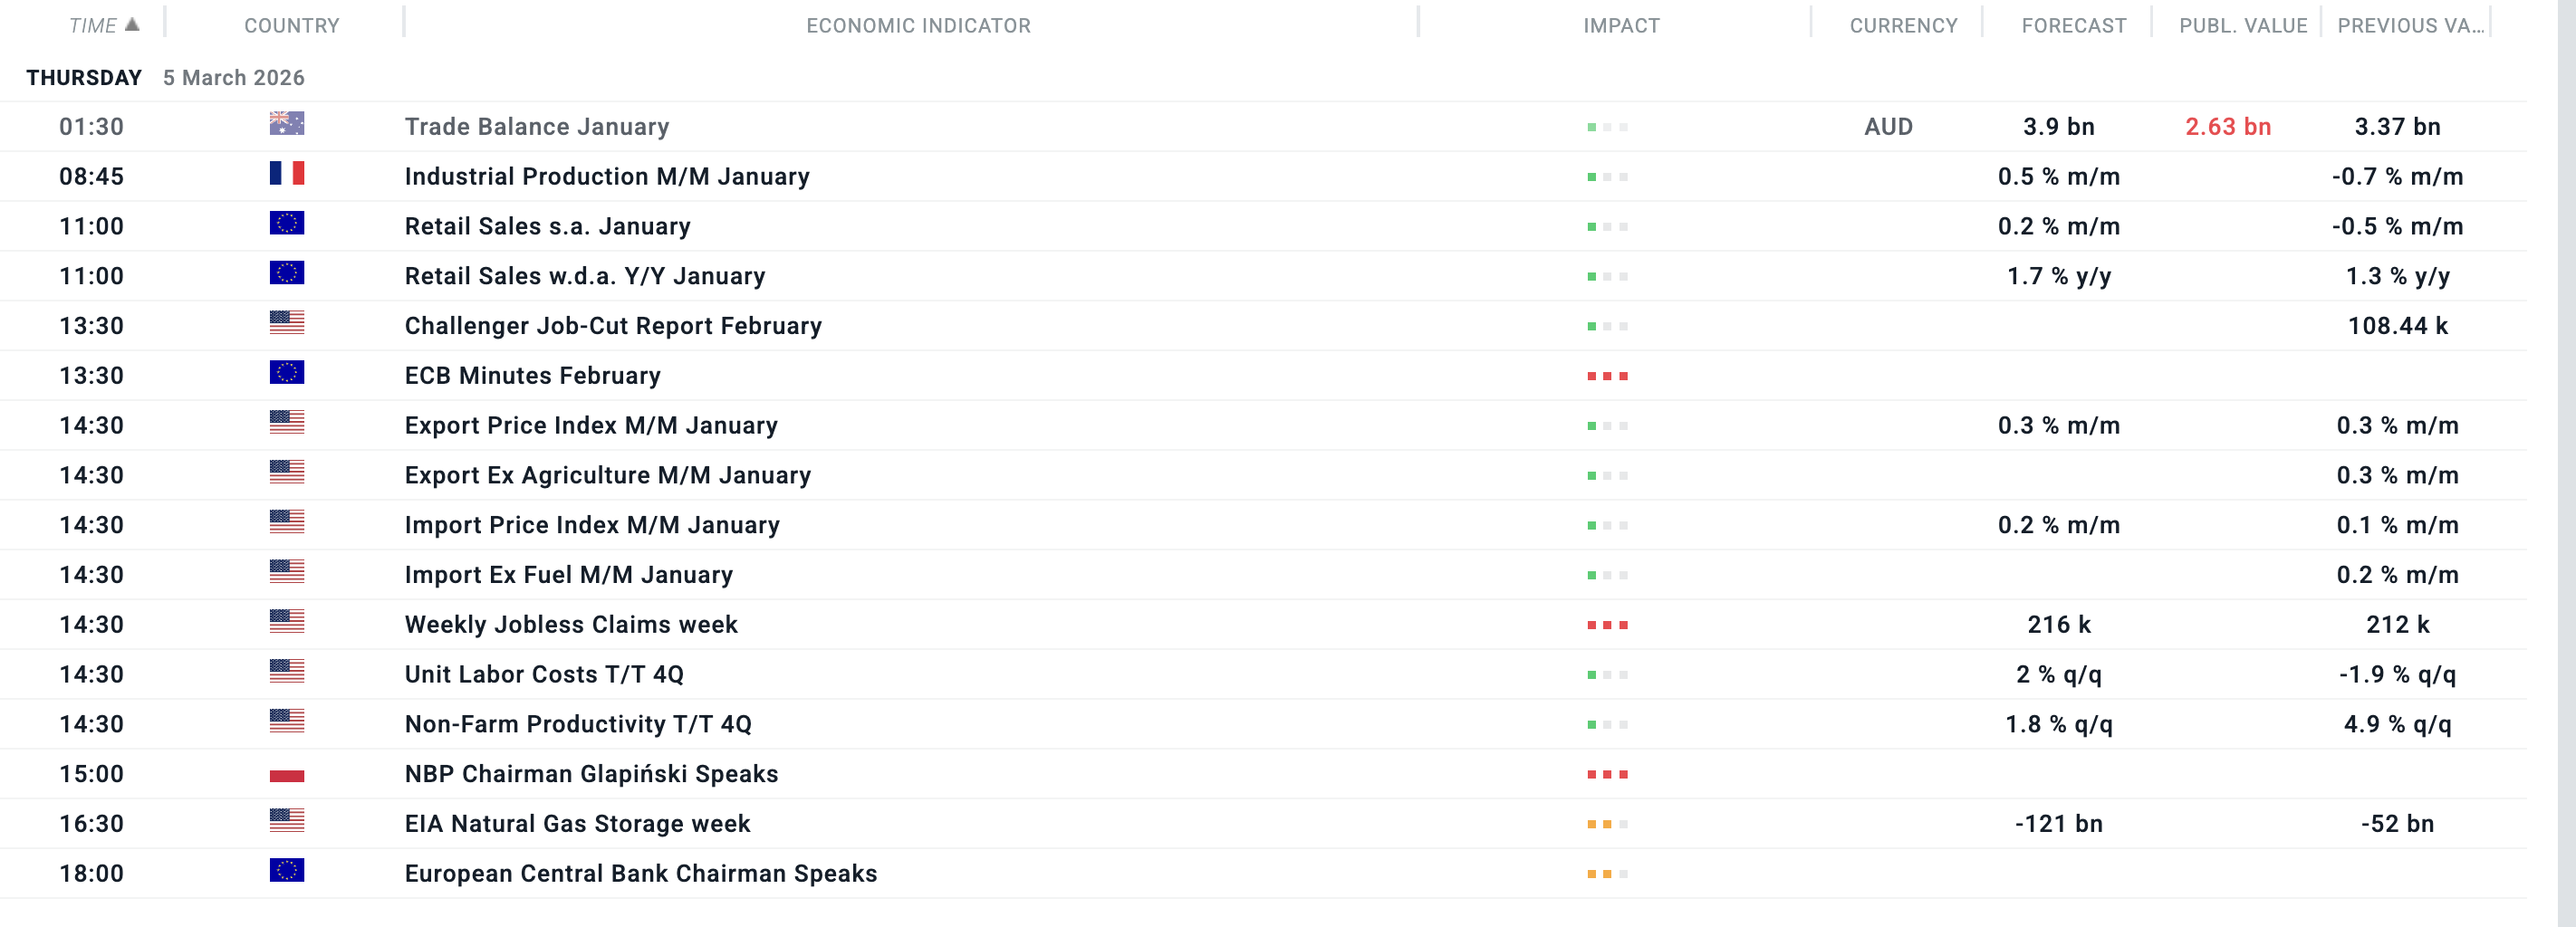
Task: Open NBP Chairman Glapiński Speaks event
Action: point(591,774)
